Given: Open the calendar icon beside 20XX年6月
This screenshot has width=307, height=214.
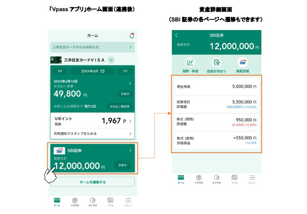Looking at the screenshot, I should pyautogui.click(x=102, y=71).
